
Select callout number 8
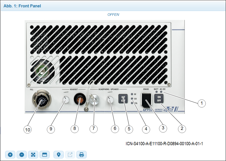(75, 128)
